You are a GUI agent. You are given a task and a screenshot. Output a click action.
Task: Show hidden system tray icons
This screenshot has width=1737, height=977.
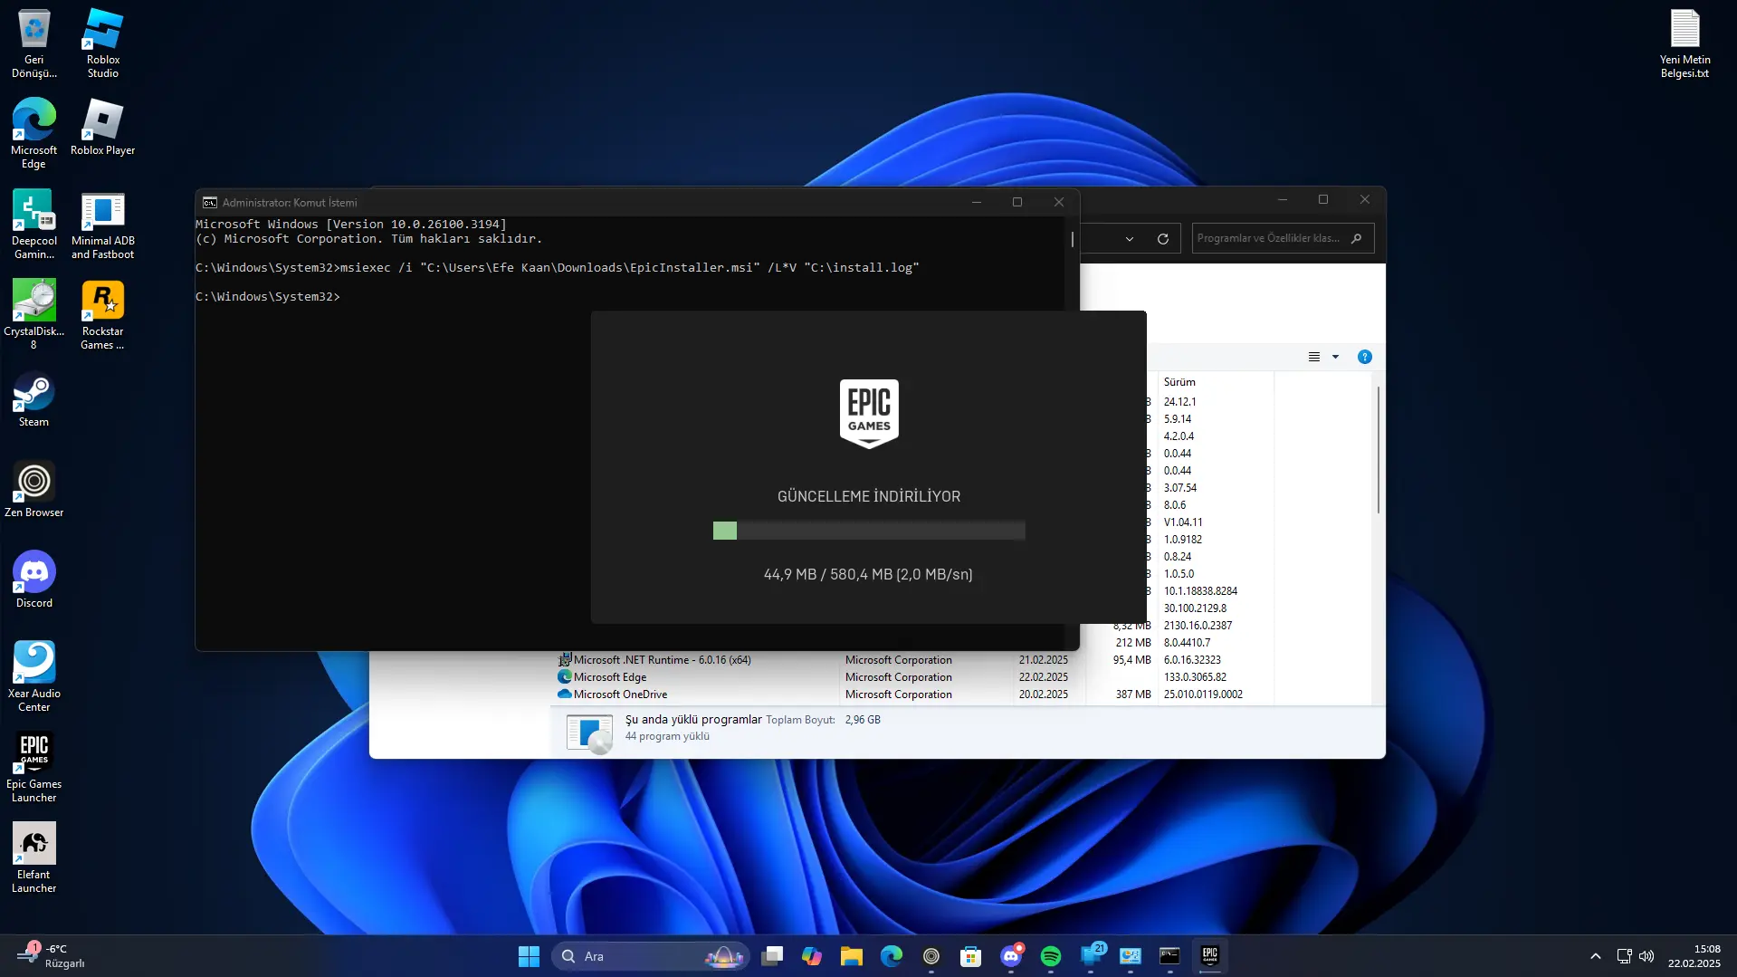tap(1596, 956)
